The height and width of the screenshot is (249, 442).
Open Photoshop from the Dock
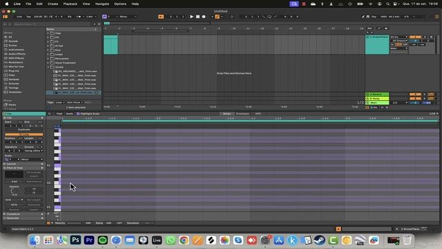[x=75, y=240]
